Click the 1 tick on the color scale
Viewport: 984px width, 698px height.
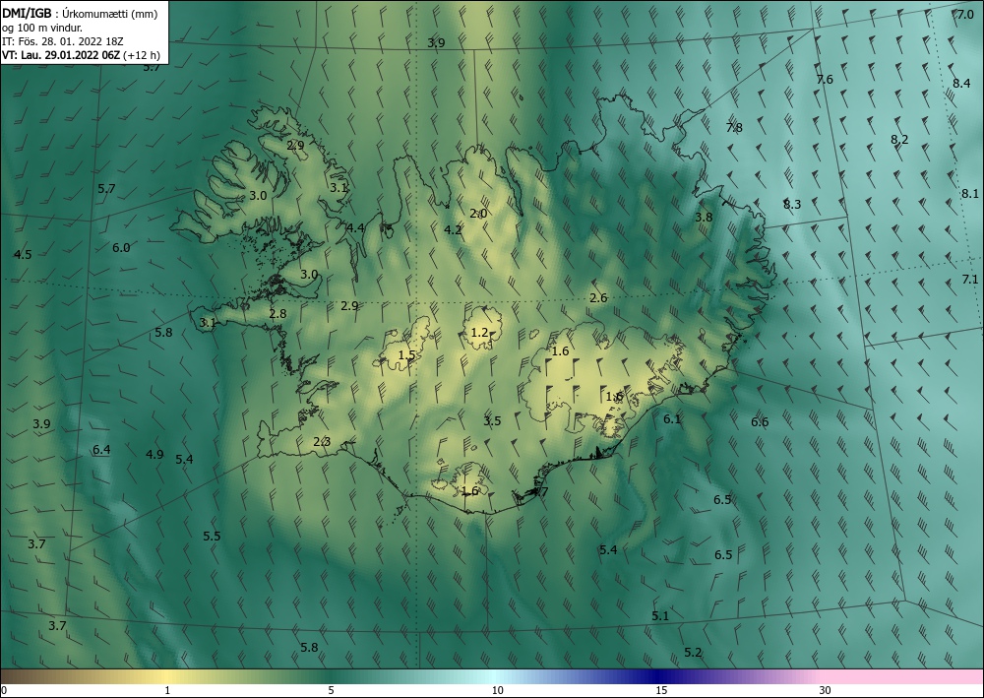pos(167,690)
